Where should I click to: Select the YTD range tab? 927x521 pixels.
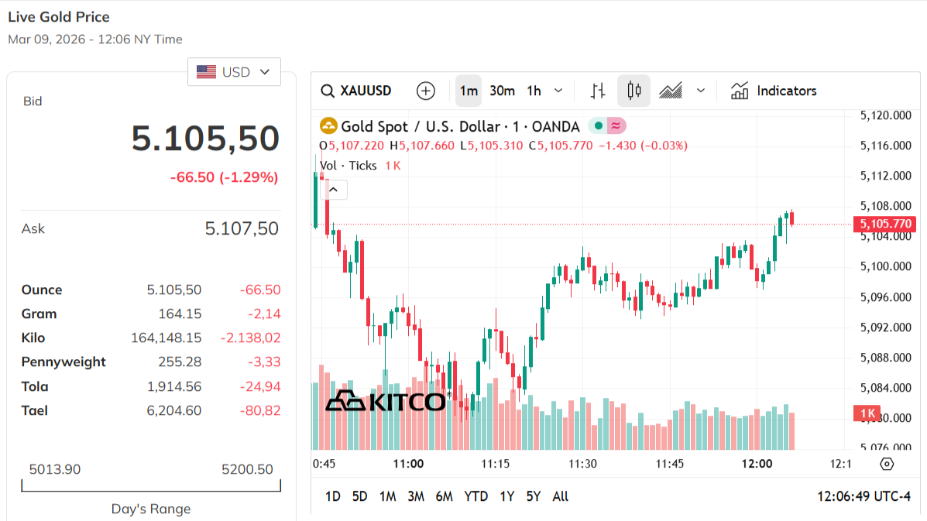pos(476,496)
